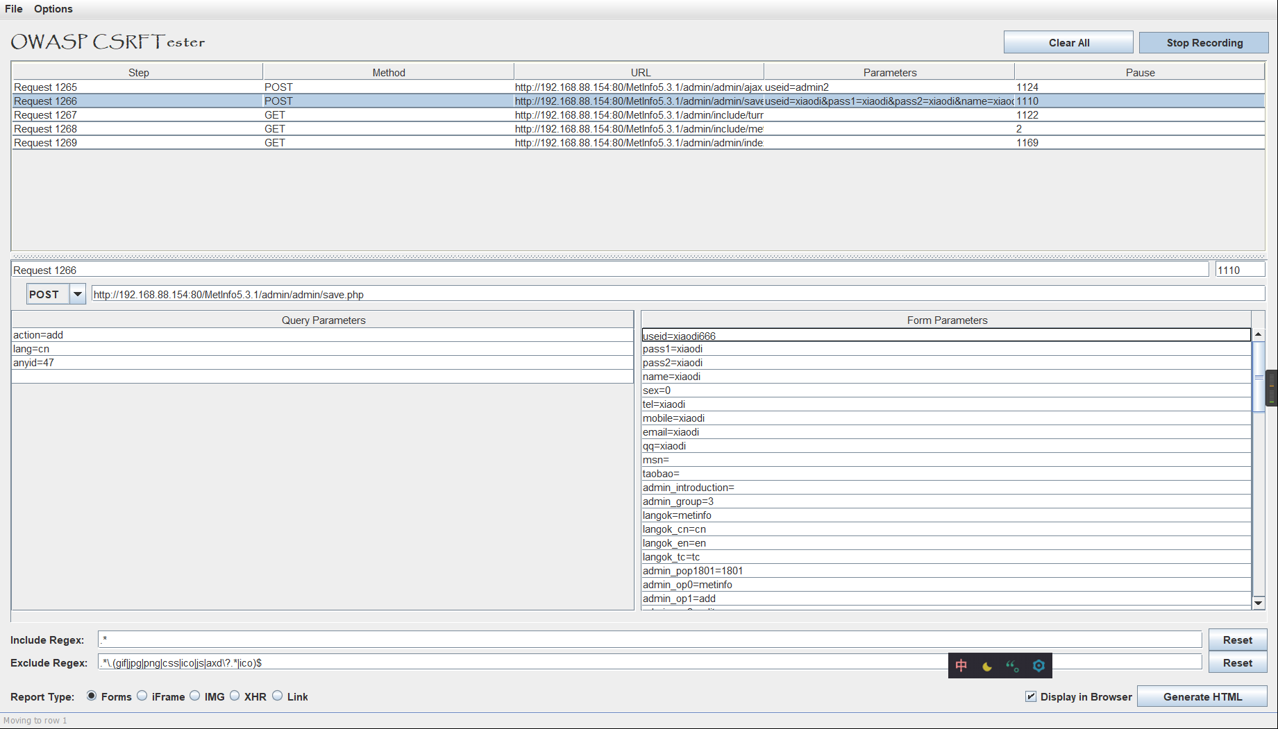The width and height of the screenshot is (1278, 729).
Task: Focus the Include Regex input field
Action: coord(650,640)
